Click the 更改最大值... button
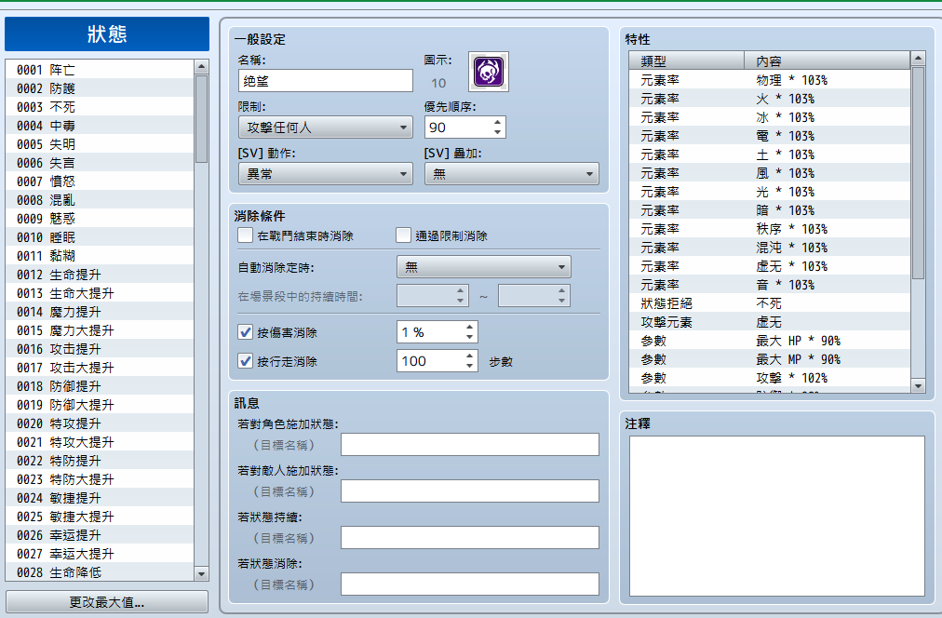Viewport: 942px width, 618px height. pos(107,602)
